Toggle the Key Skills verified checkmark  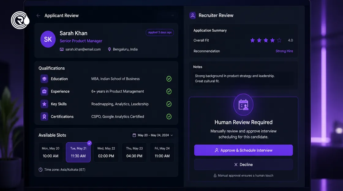[x=169, y=104]
